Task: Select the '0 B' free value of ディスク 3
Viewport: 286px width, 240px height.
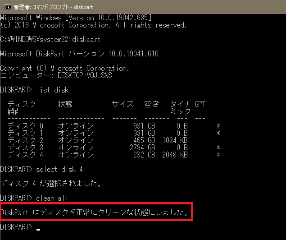Action: [x=182, y=148]
